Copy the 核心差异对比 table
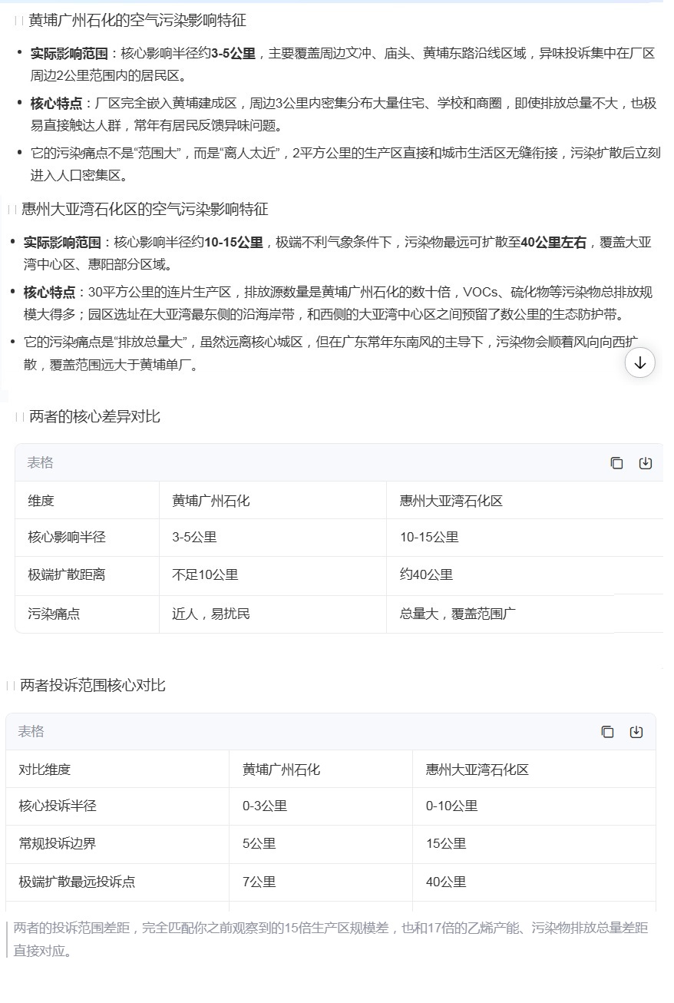The height and width of the screenshot is (1003, 674). [616, 463]
